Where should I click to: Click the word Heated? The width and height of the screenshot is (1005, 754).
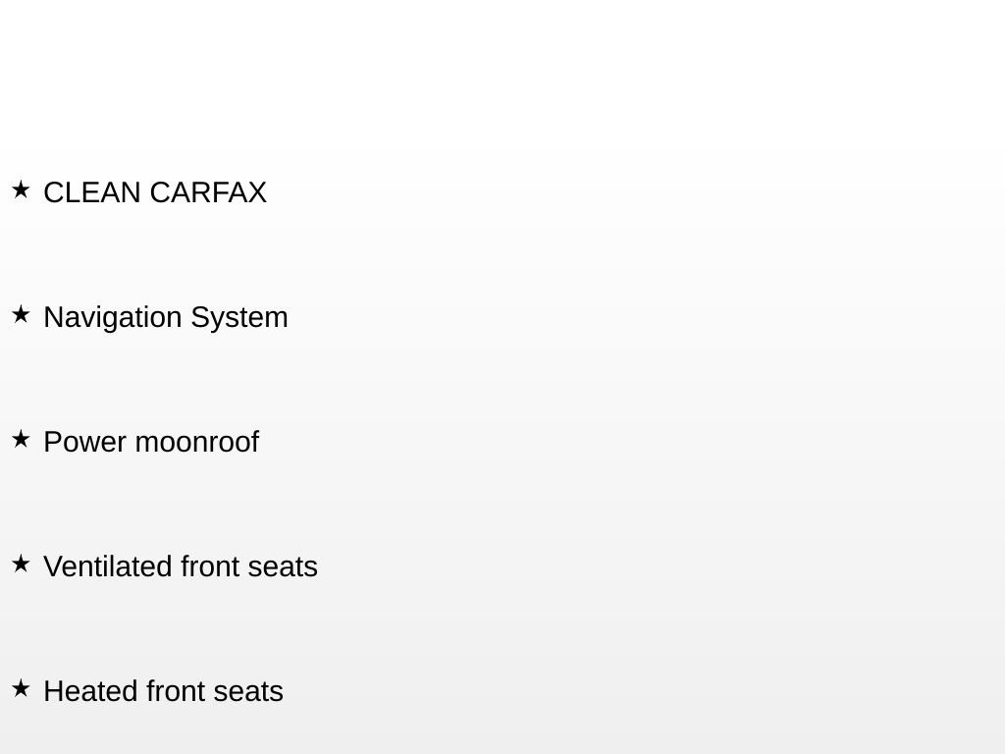pyautogui.click(x=90, y=691)
